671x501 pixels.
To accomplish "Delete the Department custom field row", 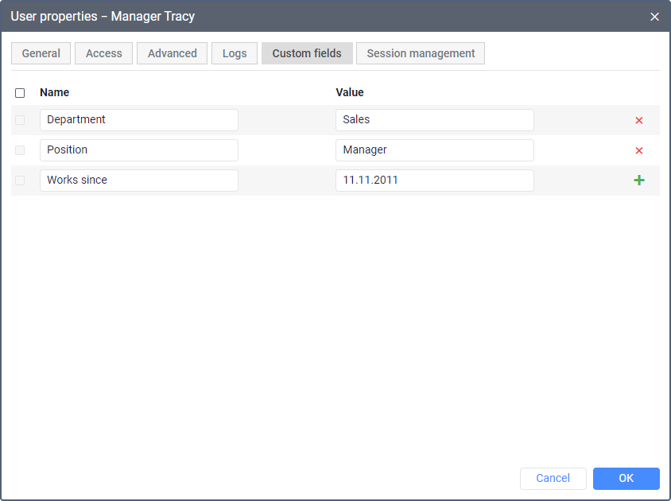I will pyautogui.click(x=638, y=121).
